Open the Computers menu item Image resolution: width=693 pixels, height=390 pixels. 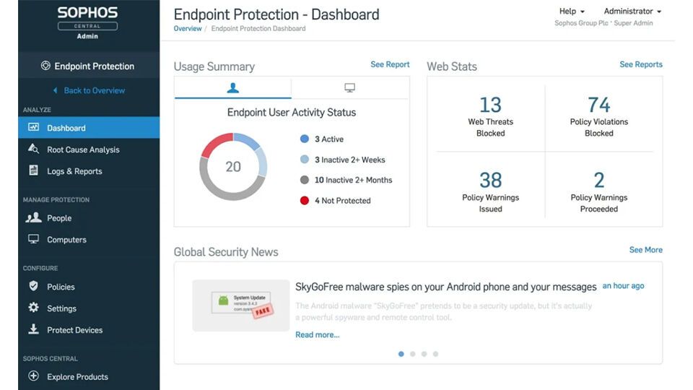(89, 240)
